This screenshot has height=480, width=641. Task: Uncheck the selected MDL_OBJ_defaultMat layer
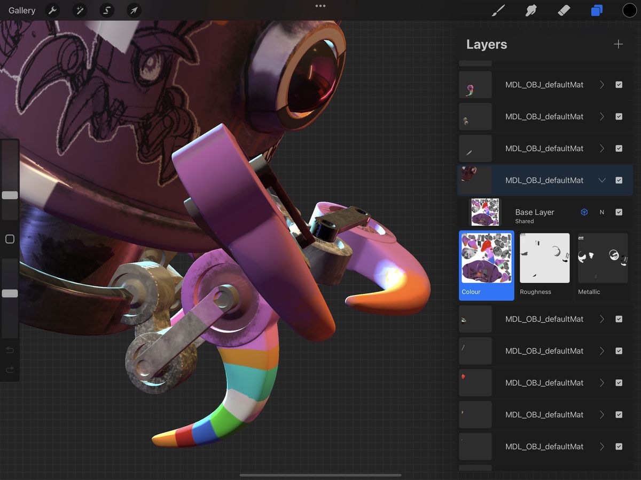point(619,180)
